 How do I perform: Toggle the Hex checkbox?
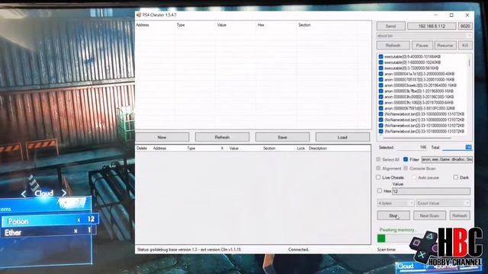(380, 191)
